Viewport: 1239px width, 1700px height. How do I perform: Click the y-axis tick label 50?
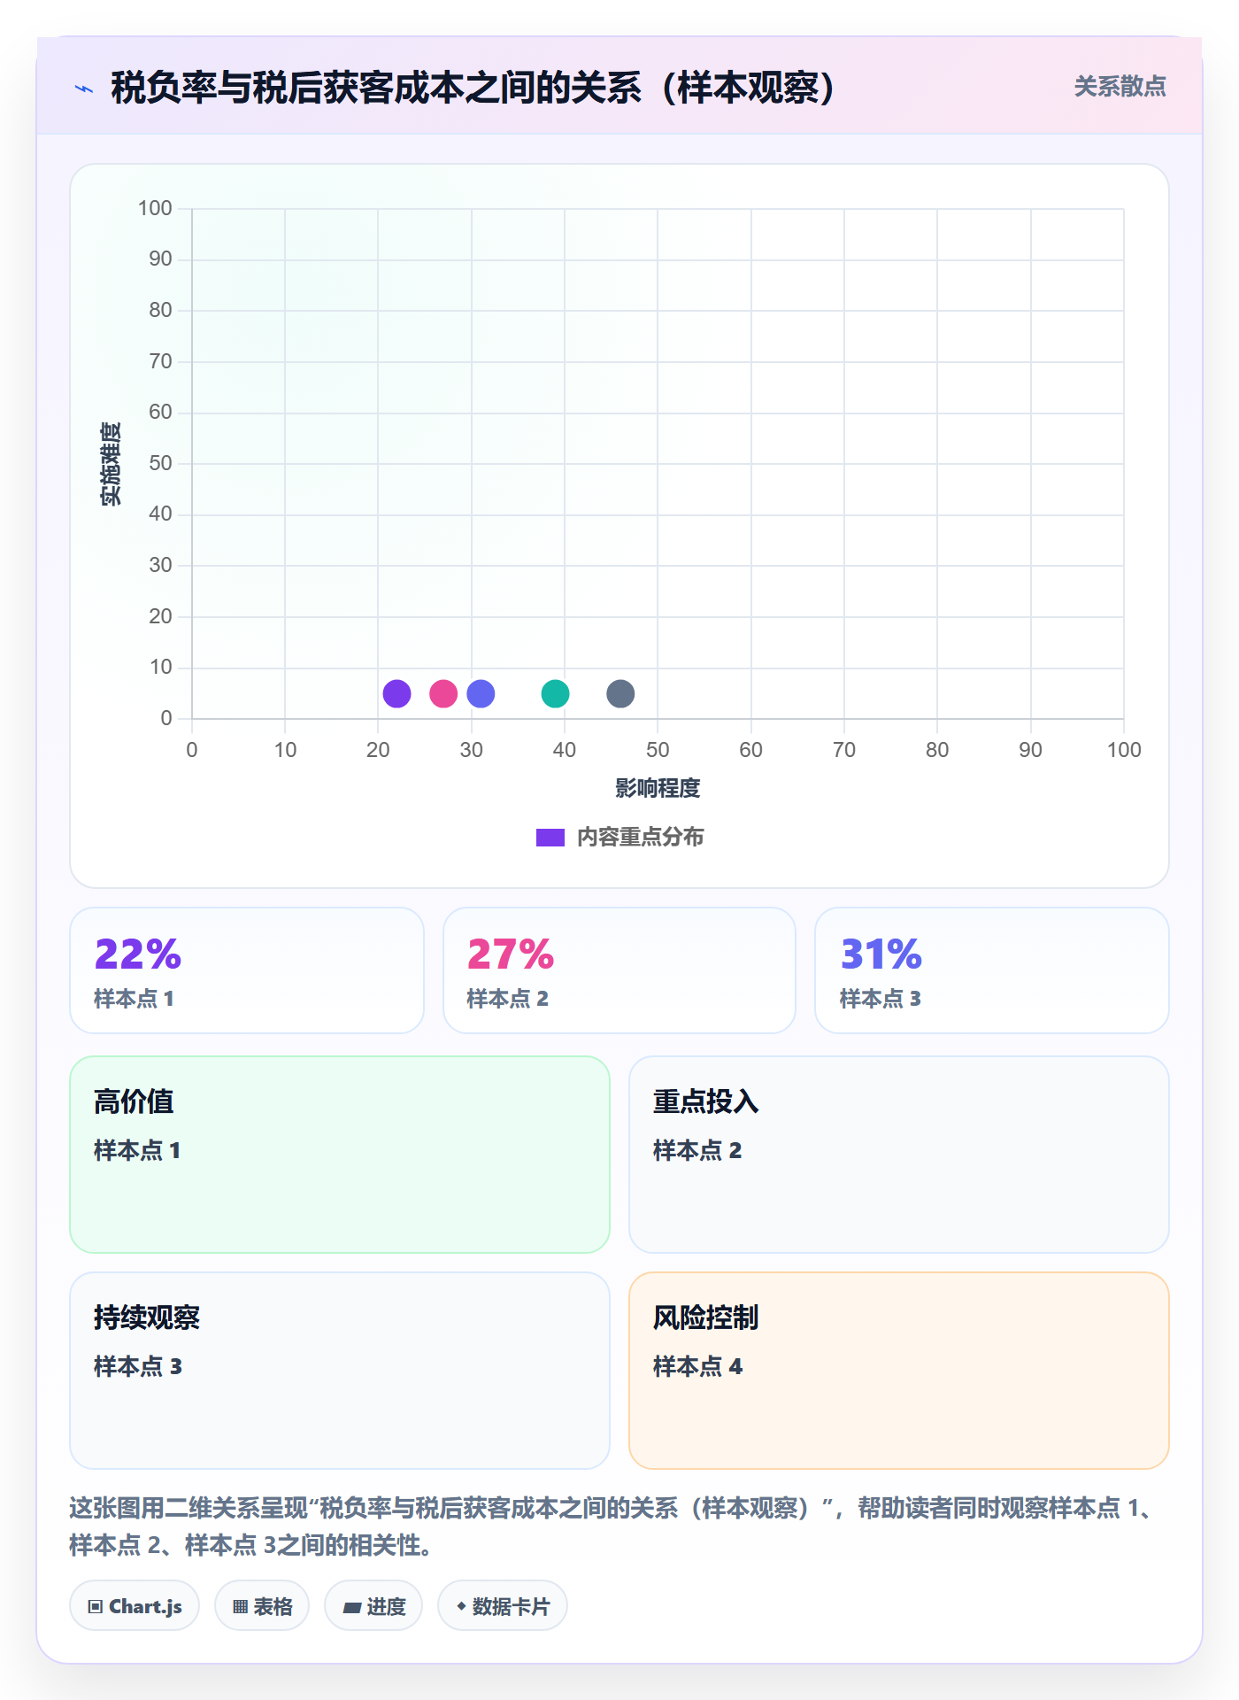[160, 463]
